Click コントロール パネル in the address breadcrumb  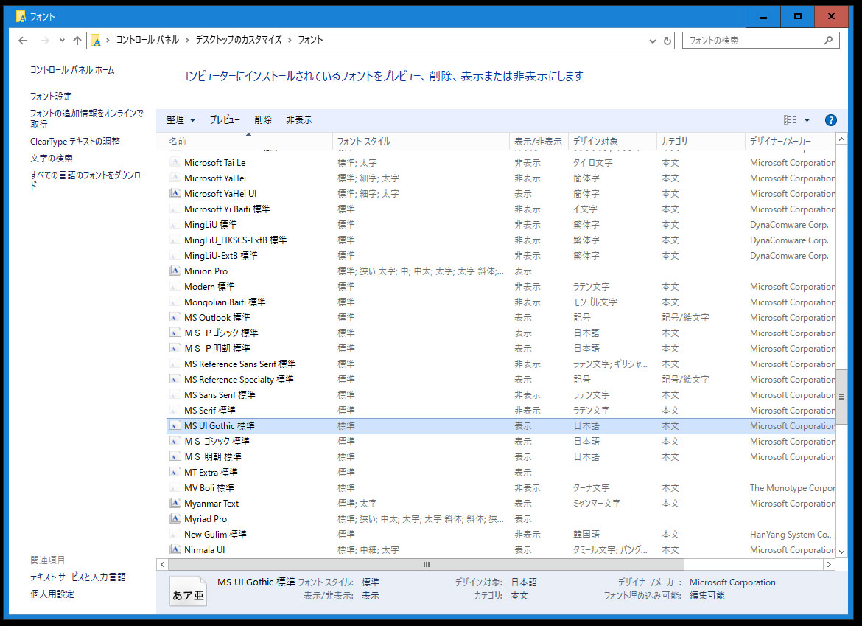(x=147, y=40)
